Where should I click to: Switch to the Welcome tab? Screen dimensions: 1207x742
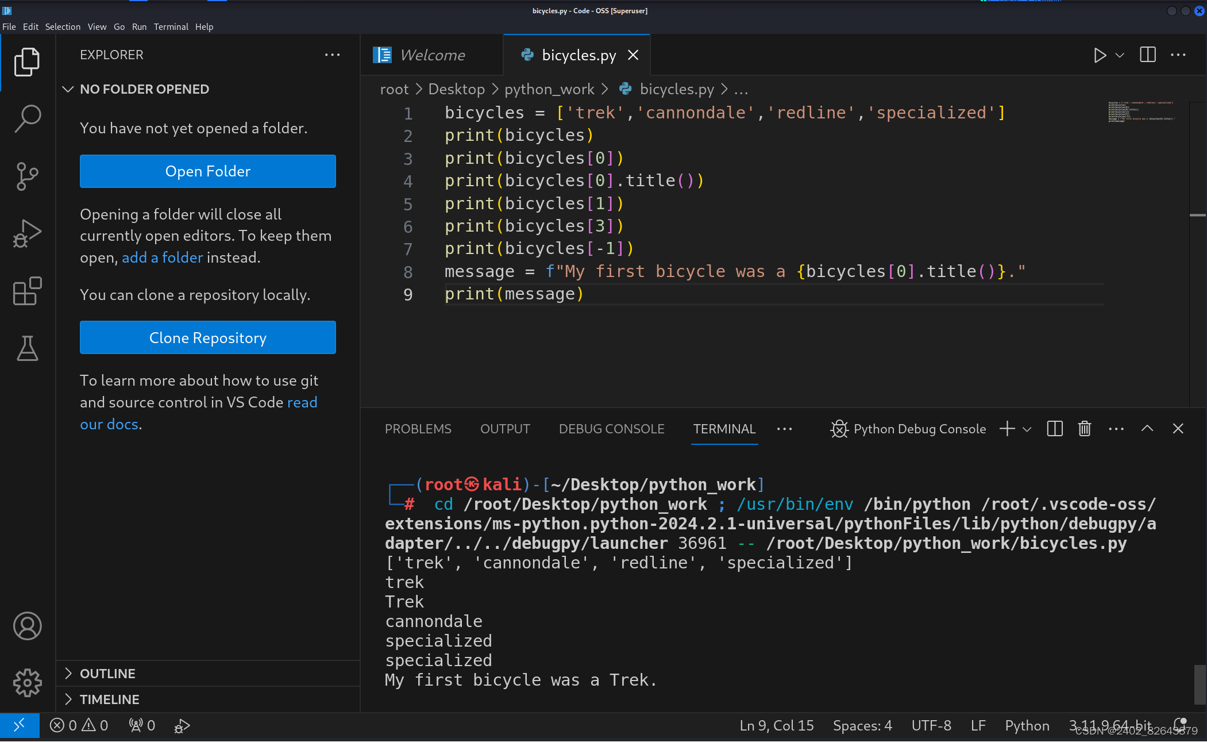(x=432, y=55)
